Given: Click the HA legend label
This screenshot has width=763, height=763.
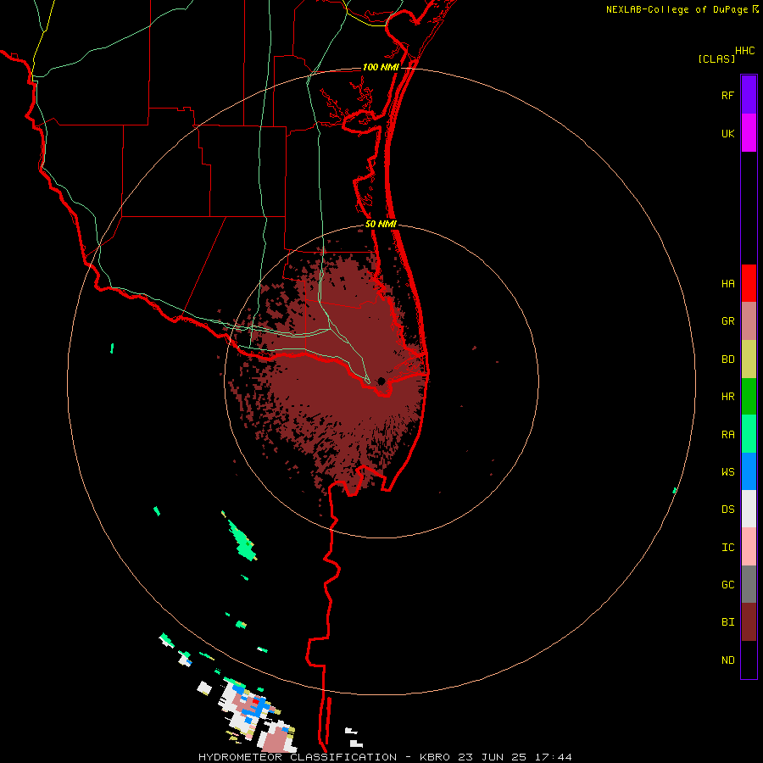Looking at the screenshot, I should coord(727,284).
